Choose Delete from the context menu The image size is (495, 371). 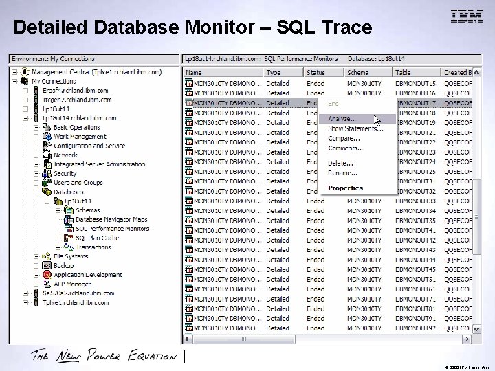click(x=357, y=163)
